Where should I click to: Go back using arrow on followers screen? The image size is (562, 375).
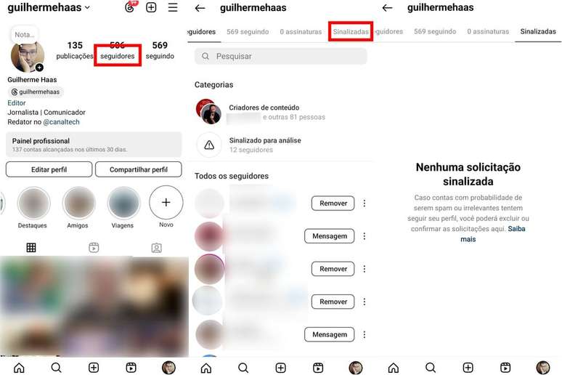coord(200,8)
